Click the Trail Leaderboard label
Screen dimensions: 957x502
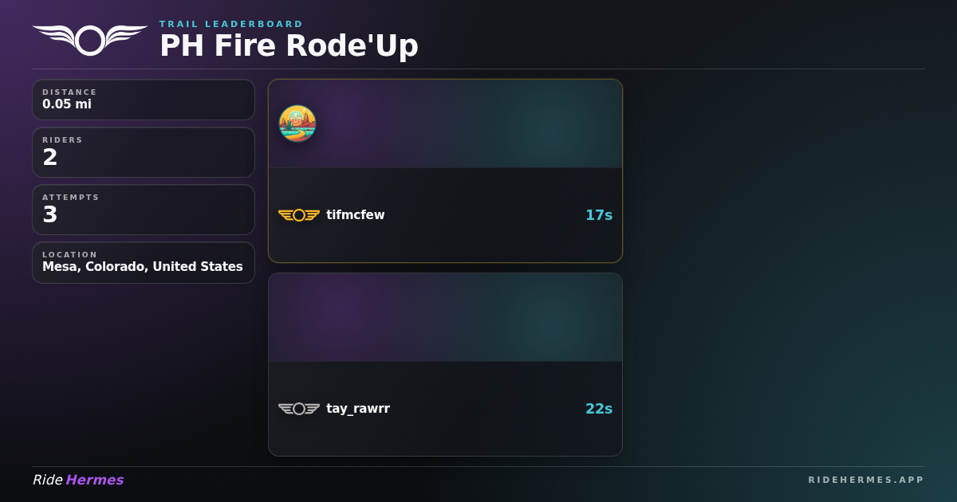231,24
